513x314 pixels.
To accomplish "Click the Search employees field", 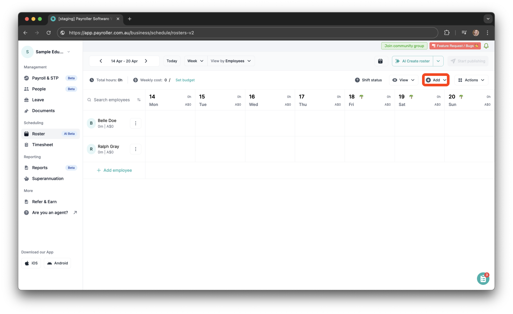I will click(111, 100).
